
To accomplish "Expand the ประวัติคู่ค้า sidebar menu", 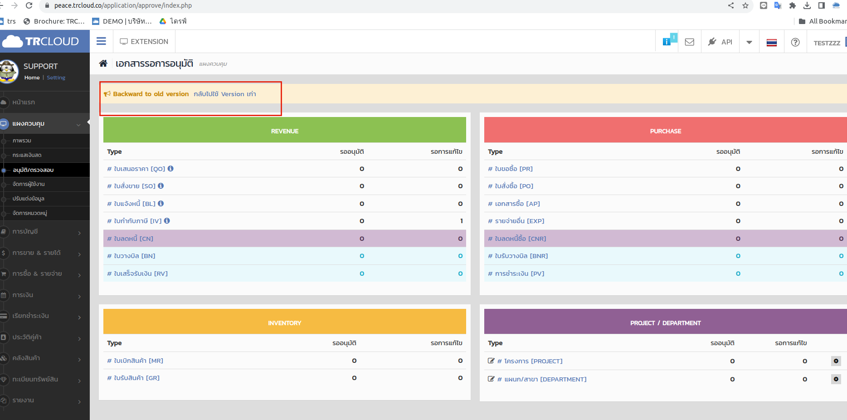I will [45, 337].
